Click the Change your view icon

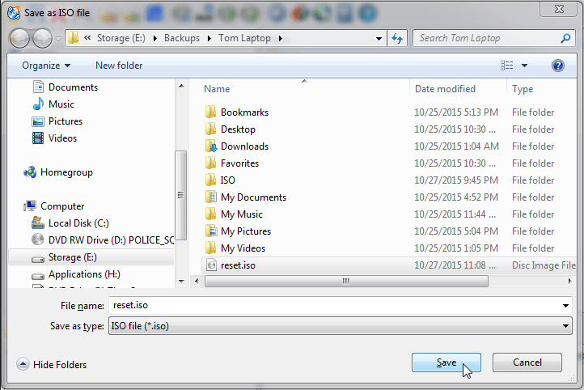507,66
